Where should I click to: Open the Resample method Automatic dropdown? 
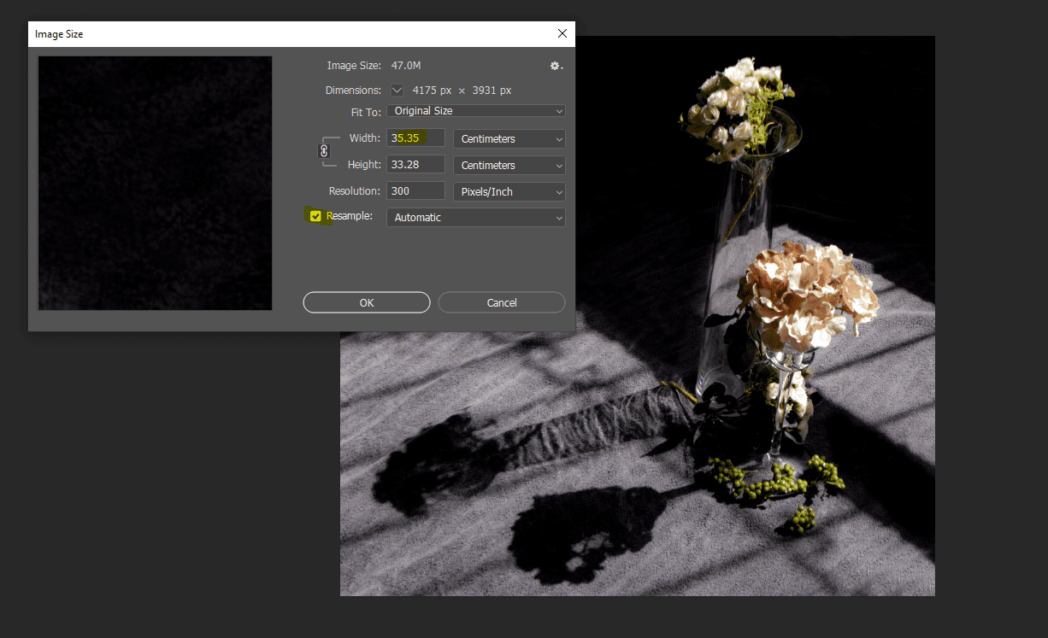point(476,218)
